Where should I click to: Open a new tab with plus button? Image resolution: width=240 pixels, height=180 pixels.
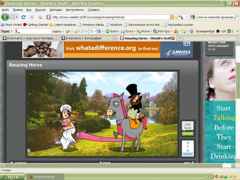[180, 38]
